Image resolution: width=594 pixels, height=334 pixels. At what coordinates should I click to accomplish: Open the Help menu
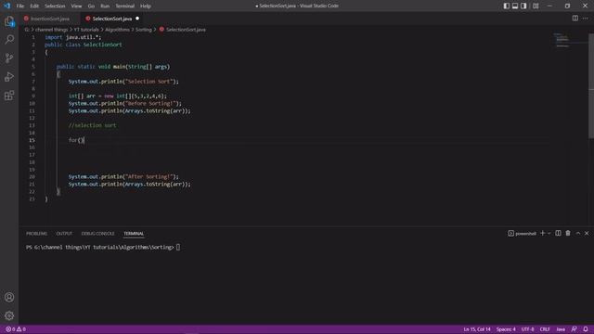tap(146, 6)
